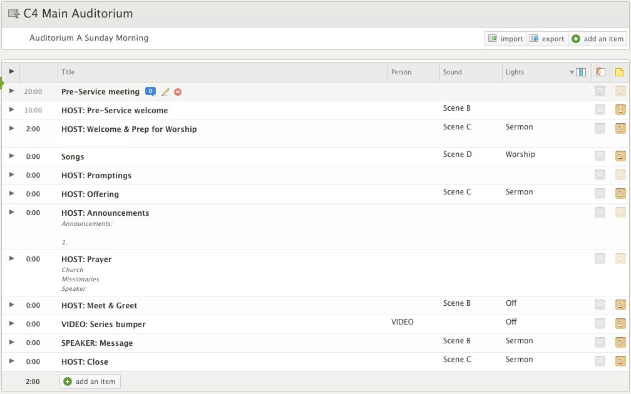Screen dimensions: 631x394
Task: Click the C4 Main Auditorium plan icon
Action: pos(14,14)
